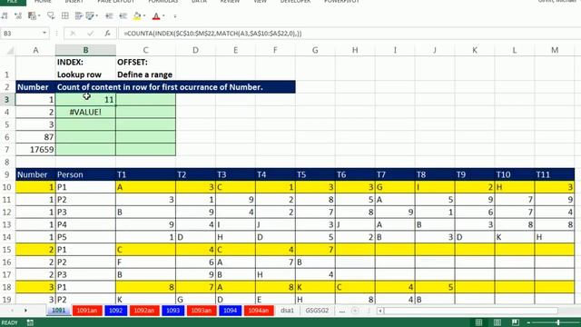Open the Name Box dropdown arrow

(x=44, y=34)
